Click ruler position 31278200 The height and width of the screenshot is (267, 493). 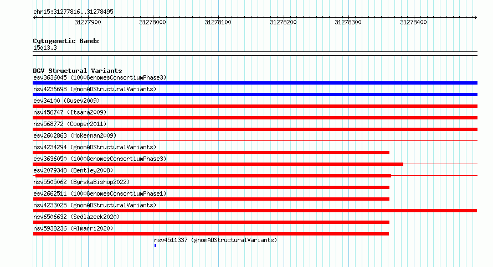(283, 22)
